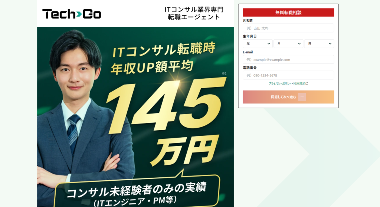Open the 日 birth day dropdown
The image size is (380, 207).
point(319,44)
